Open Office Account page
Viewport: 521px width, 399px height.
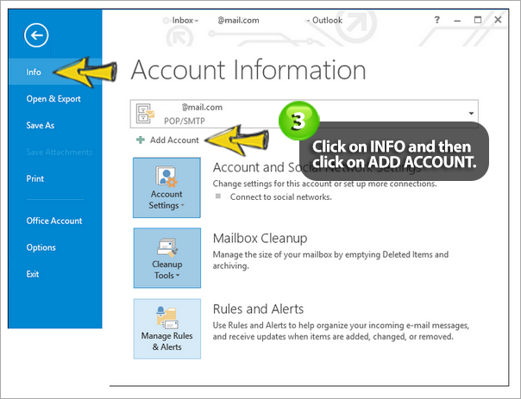[x=54, y=221]
